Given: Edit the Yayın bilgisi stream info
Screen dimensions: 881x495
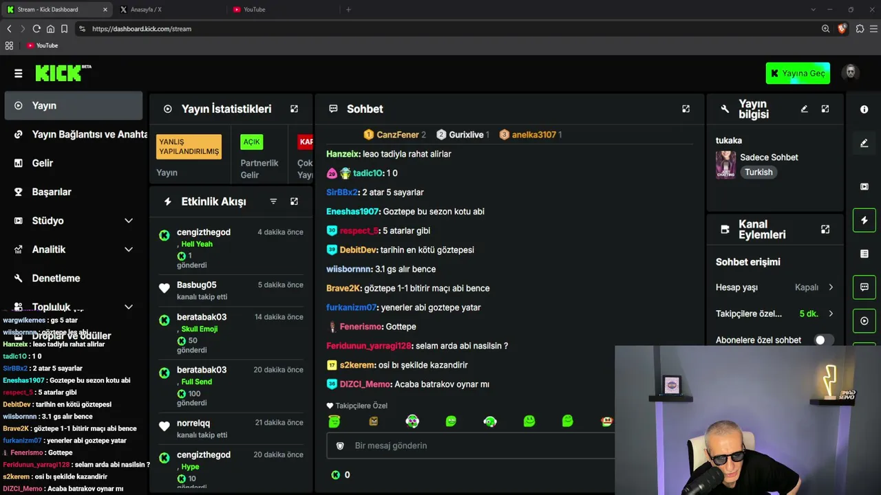Looking at the screenshot, I should point(804,109).
